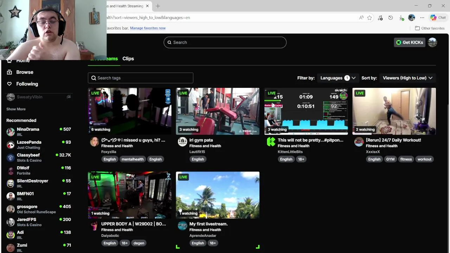The height and width of the screenshot is (253, 450).
Task: Open AprendeAnadar channel name link
Action: (203, 236)
